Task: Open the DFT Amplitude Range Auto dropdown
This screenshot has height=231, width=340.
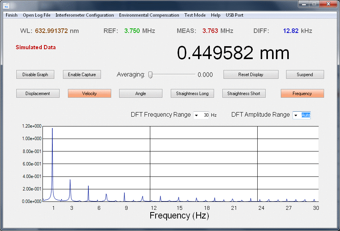Action: pyautogui.click(x=296, y=115)
